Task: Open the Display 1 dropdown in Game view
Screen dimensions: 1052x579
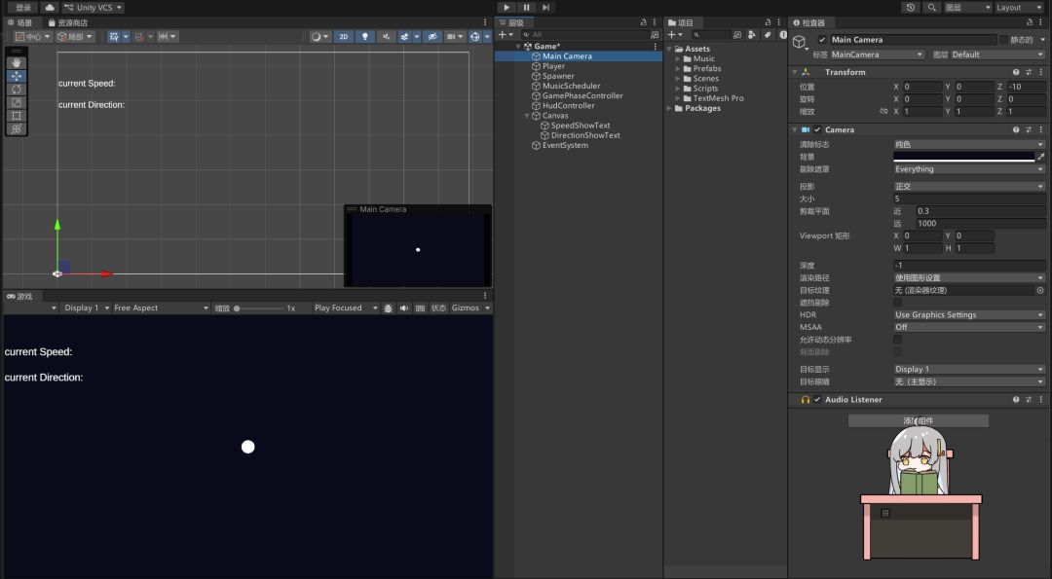Action: click(x=86, y=308)
